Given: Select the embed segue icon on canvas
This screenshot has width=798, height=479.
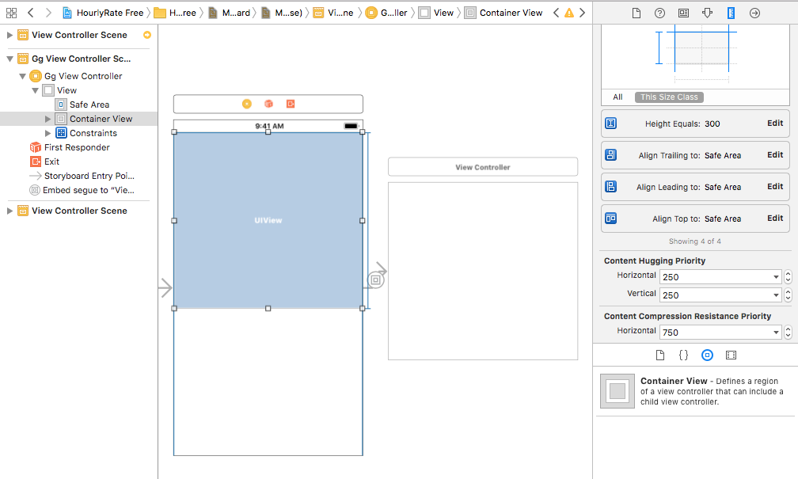Looking at the screenshot, I should tap(375, 280).
